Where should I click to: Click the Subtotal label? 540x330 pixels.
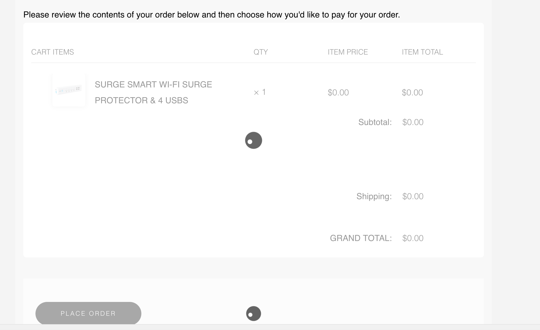[x=375, y=122]
